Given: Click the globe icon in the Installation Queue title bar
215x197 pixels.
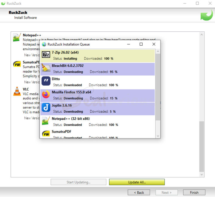Looking at the screenshot, I should [44, 44].
